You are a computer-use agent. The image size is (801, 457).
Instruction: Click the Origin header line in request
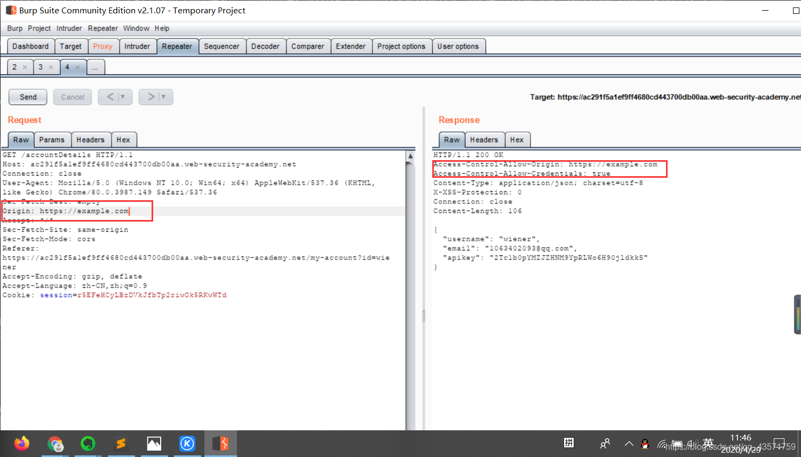tap(66, 211)
